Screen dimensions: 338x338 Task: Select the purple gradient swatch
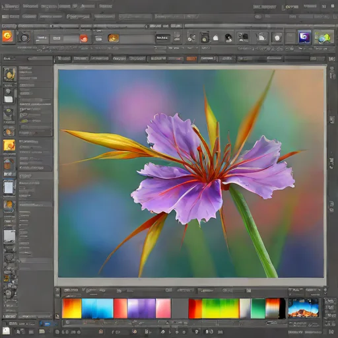coord(141,308)
